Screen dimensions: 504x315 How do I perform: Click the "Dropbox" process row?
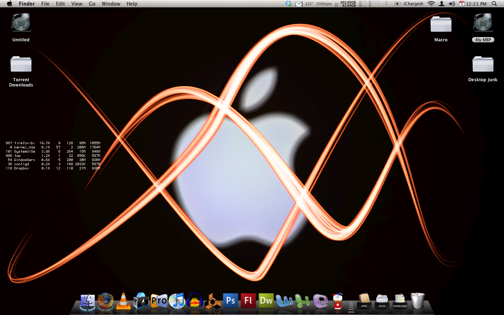coord(53,168)
